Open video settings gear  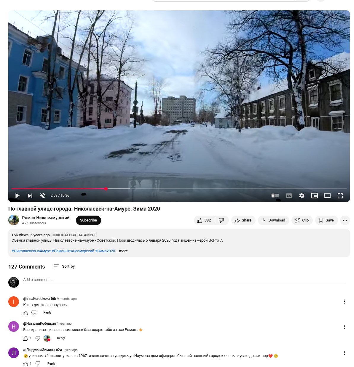(x=302, y=195)
